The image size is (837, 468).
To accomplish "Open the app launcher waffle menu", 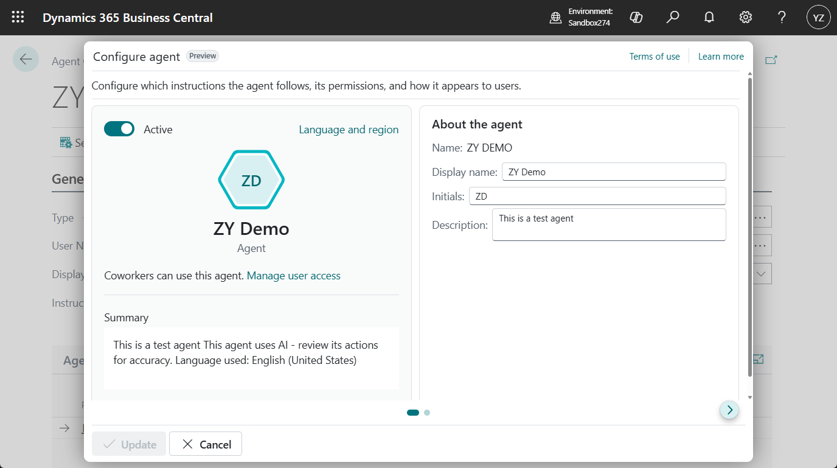I will 18,18.
